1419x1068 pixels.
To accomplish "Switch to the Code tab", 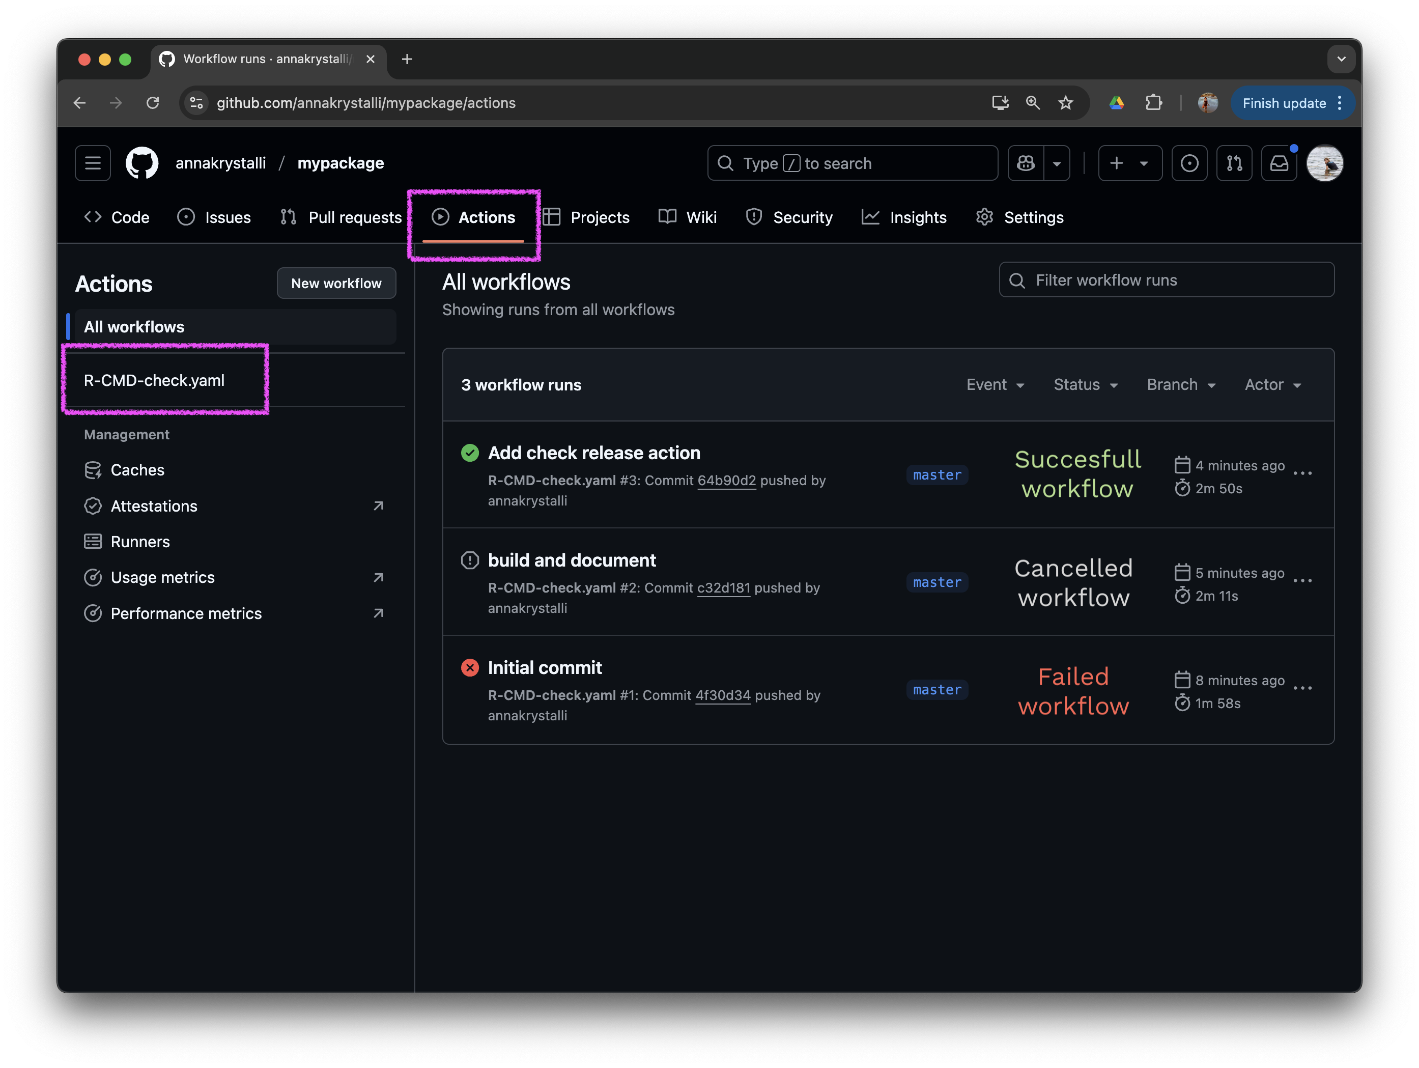I will pyautogui.click(x=117, y=217).
